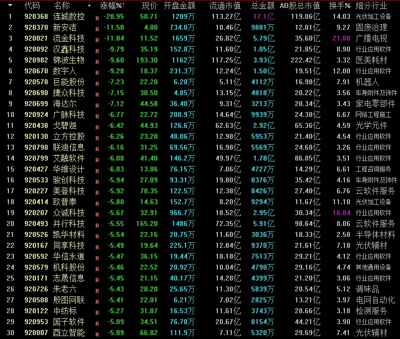Click the R marker for 同享科技
This screenshot has height=339, width=400.
(97, 247)
